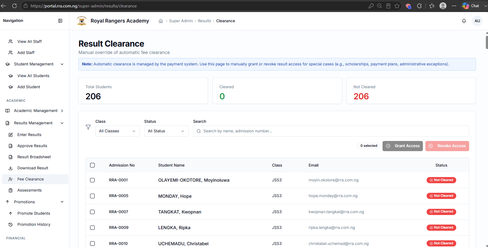This screenshot has height=248, width=488.
Task: Collapse Student Management section chevron
Action: (x=62, y=64)
